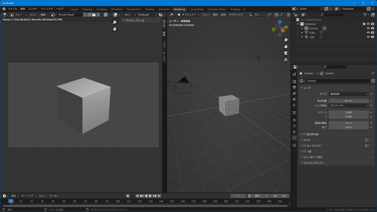Open image folder icon in image editor
The image size is (377, 212).
94,14
